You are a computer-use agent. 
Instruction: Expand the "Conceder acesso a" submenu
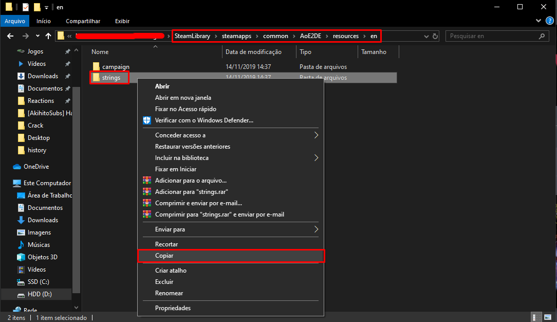(316, 135)
